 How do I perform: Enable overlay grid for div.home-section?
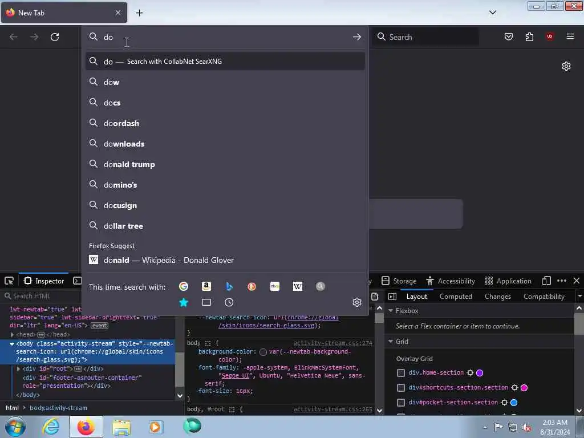pyautogui.click(x=401, y=373)
